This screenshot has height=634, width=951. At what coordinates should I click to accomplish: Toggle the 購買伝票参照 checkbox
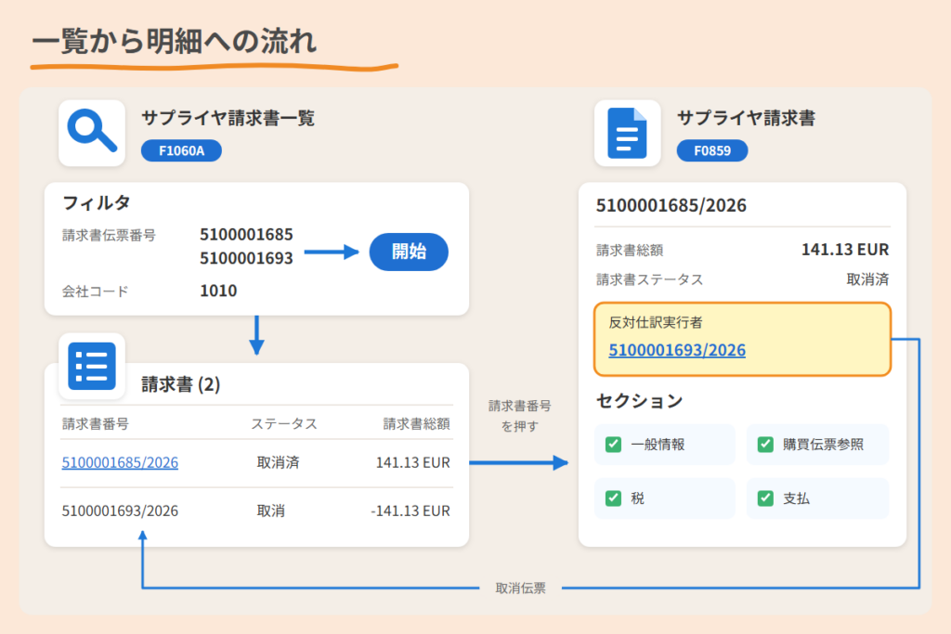click(765, 445)
